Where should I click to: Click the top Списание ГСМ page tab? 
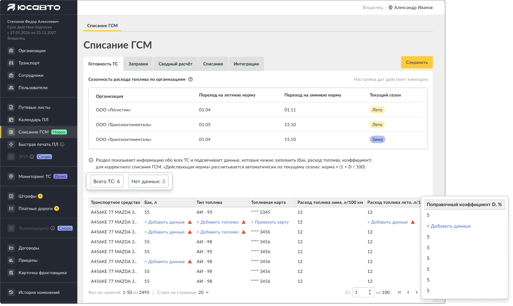[x=102, y=26]
